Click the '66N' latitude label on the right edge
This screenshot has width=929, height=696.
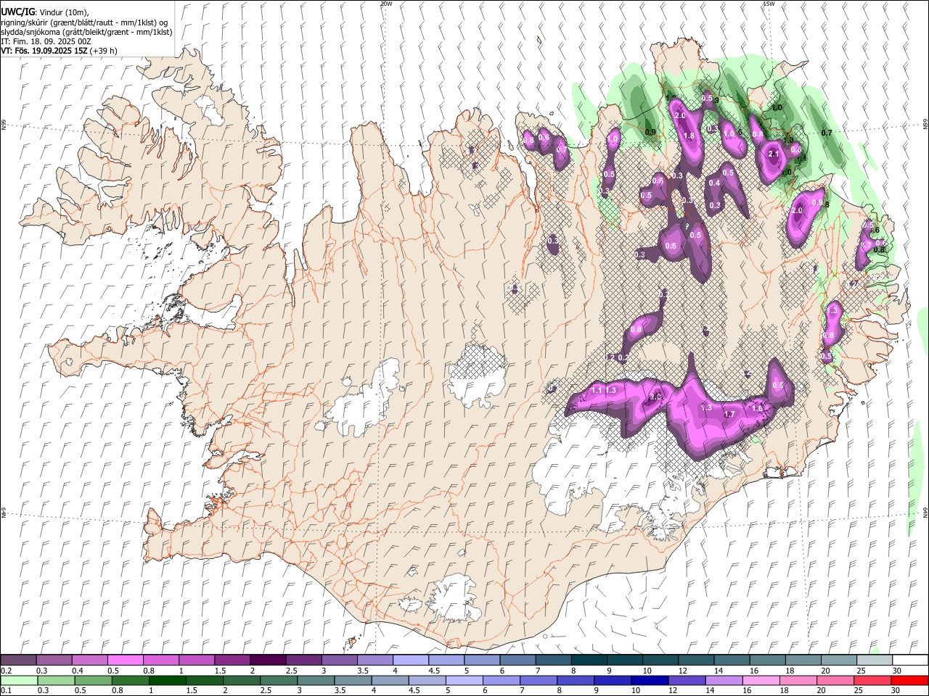coord(925,125)
